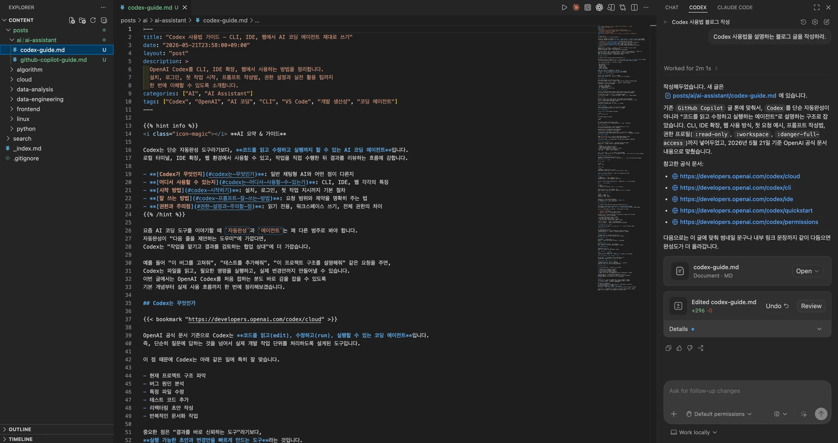Expand the algorithm folder
The image size is (838, 443).
tap(57, 69)
